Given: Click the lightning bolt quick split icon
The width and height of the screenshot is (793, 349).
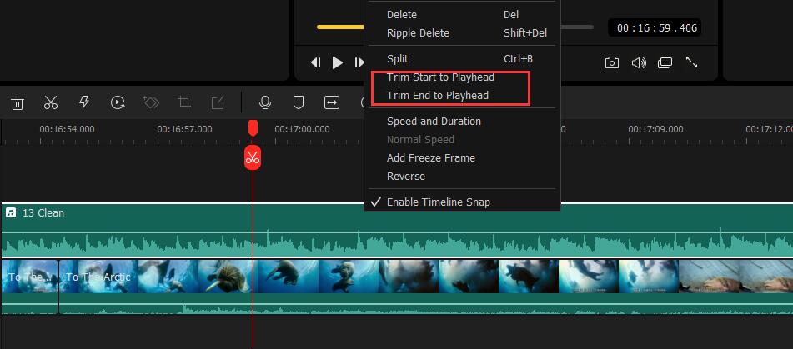Looking at the screenshot, I should point(84,102).
